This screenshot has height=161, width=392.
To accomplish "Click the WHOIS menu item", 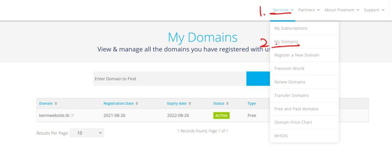I will point(281,136).
